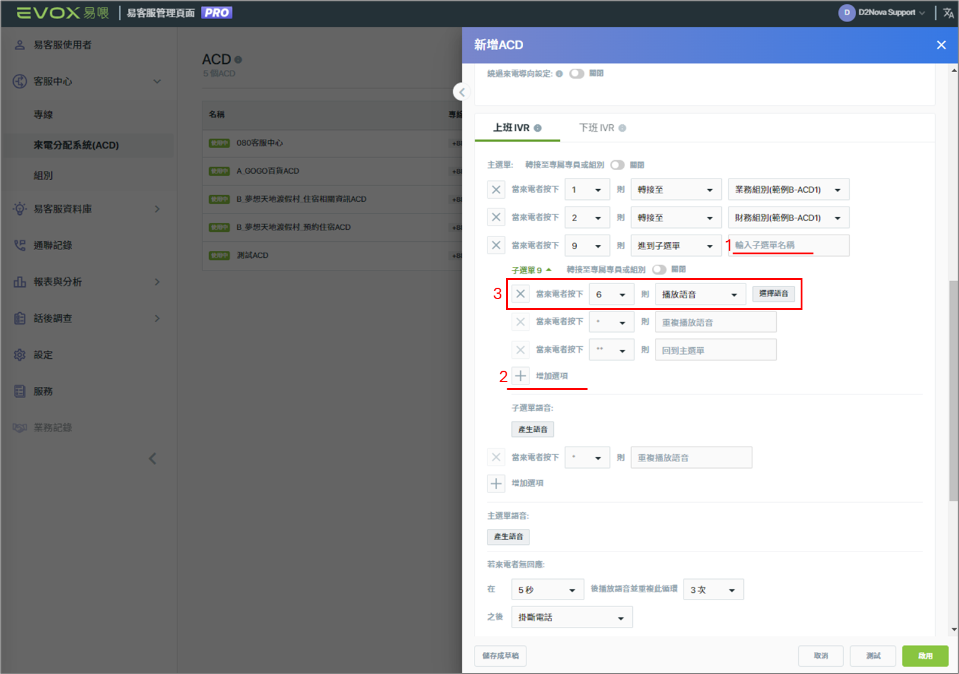Click the info icon next to ACD title
Viewport: 959px width, 674px height.
tap(238, 60)
